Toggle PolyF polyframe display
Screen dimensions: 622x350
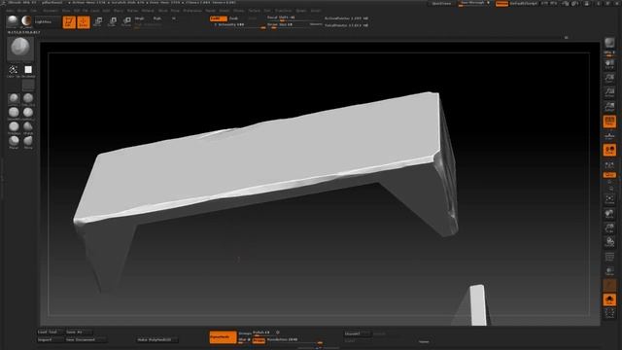[609, 257]
